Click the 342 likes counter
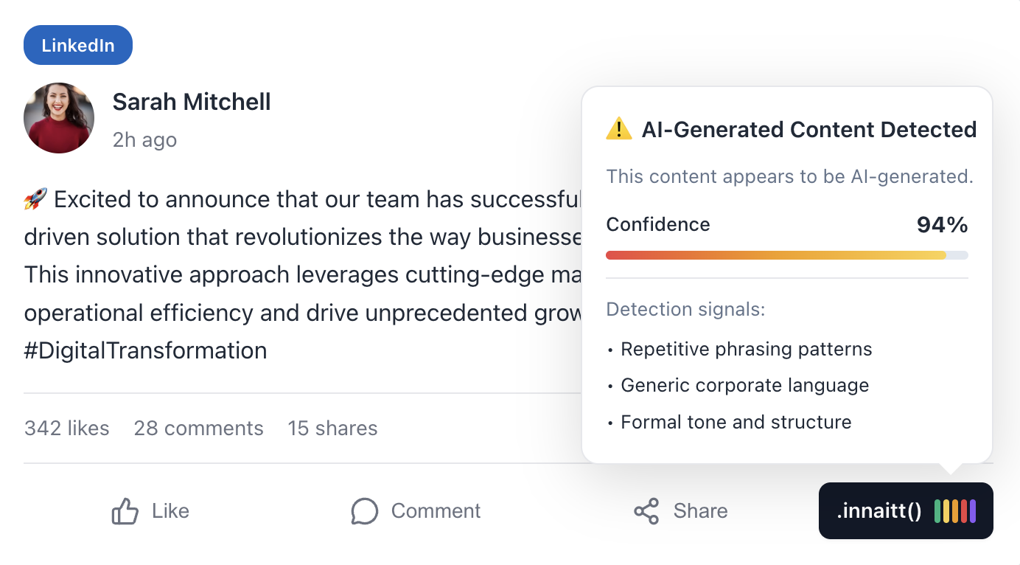Image resolution: width=1020 pixels, height=565 pixels. coord(67,428)
